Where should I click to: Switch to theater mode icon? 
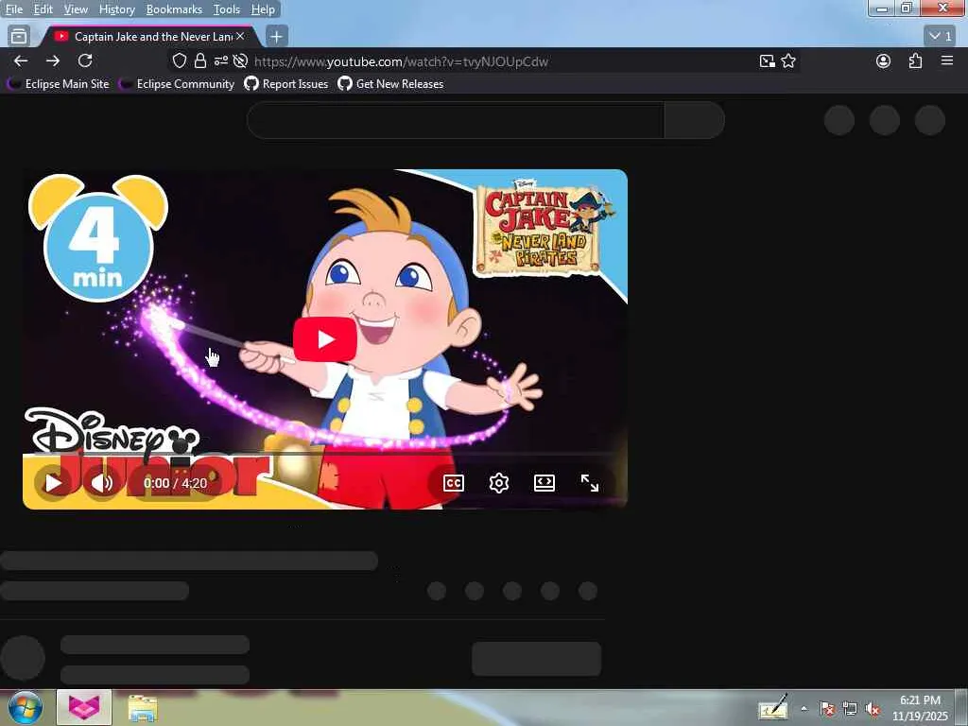tap(544, 483)
